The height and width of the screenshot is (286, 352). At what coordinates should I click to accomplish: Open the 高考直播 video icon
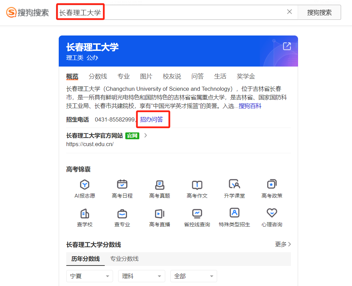(160, 214)
